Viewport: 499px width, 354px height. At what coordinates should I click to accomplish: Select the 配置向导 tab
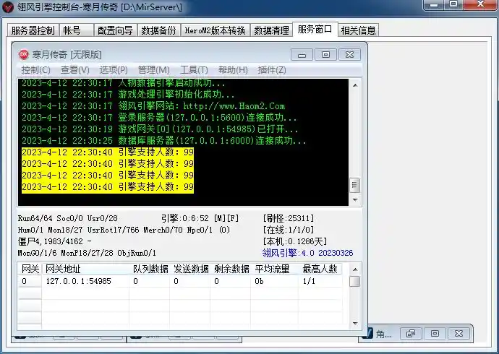coord(115,30)
